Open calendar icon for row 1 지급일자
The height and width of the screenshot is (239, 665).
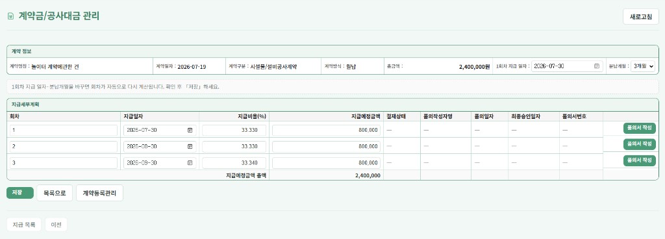[x=190, y=130]
